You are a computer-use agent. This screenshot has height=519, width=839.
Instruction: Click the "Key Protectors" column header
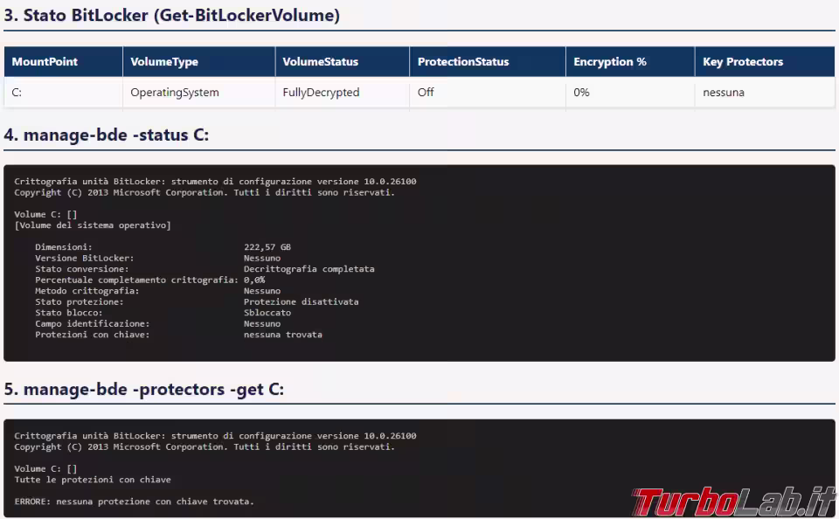[x=765, y=61]
